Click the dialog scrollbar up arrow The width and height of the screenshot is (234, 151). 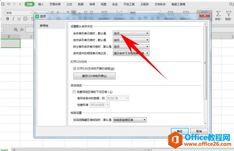(x=205, y=24)
